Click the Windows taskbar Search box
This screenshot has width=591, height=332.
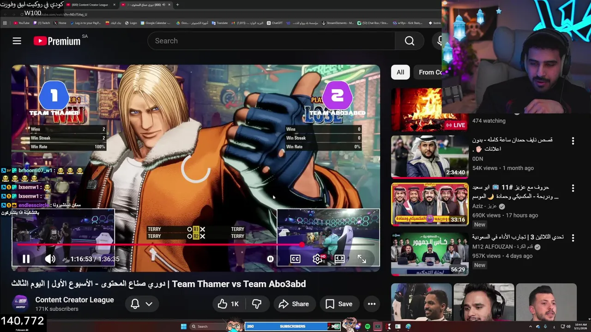coord(208,326)
